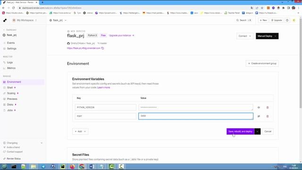Open Render Status link icon
Viewport: 302px width, 170px height.
tap(4, 159)
